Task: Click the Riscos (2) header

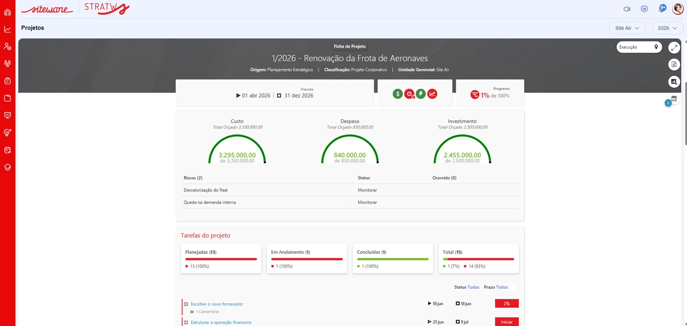Action: click(193, 178)
